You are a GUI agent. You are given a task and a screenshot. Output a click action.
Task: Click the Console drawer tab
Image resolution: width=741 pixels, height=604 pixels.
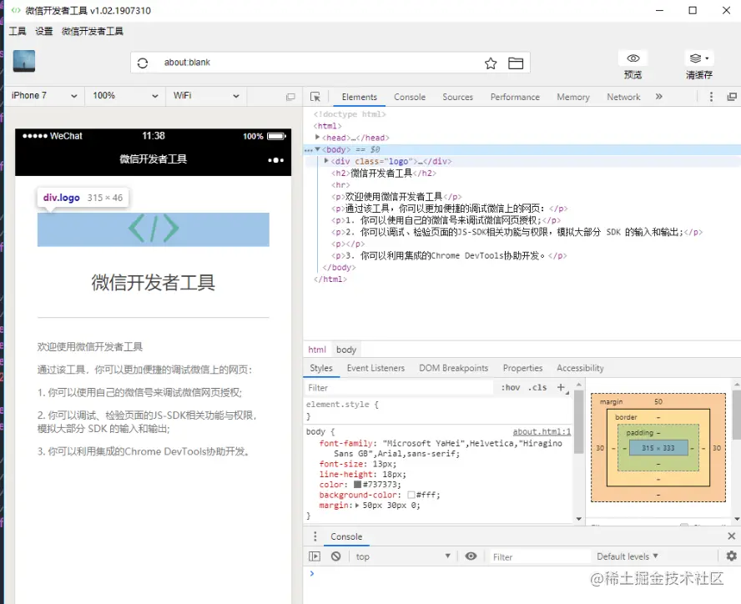click(346, 536)
